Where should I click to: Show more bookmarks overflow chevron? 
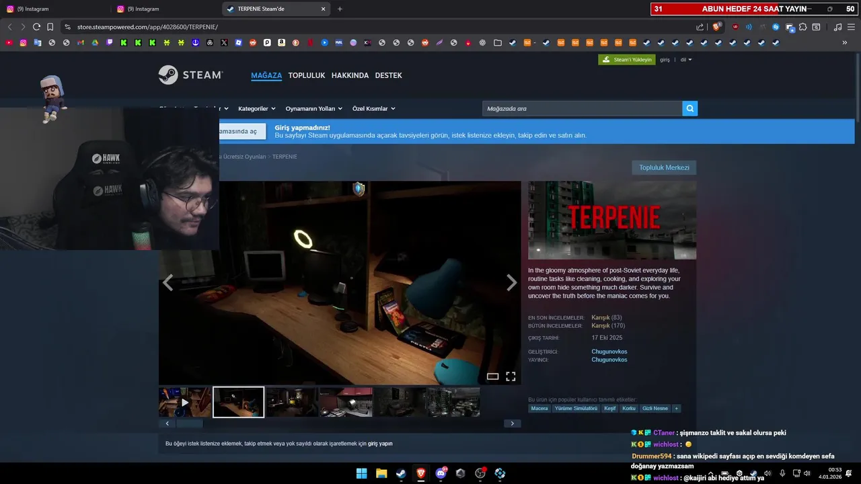coord(845,42)
